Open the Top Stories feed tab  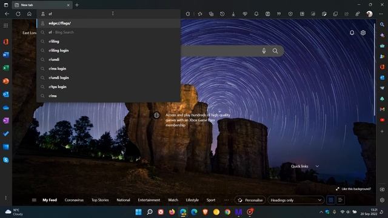coord(100,200)
